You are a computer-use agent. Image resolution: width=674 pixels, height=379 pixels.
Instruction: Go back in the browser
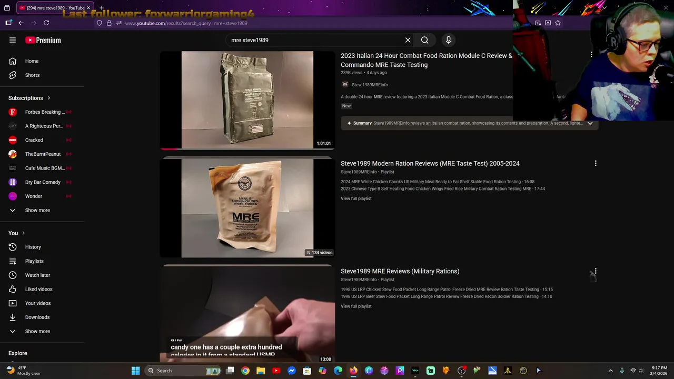21,23
